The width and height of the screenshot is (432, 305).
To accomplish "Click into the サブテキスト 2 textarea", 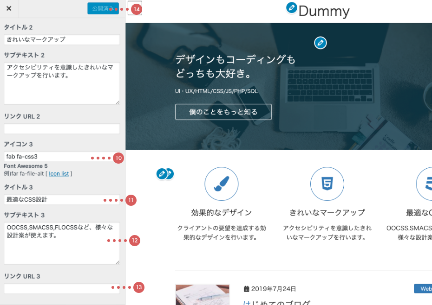I will pyautogui.click(x=62, y=83).
